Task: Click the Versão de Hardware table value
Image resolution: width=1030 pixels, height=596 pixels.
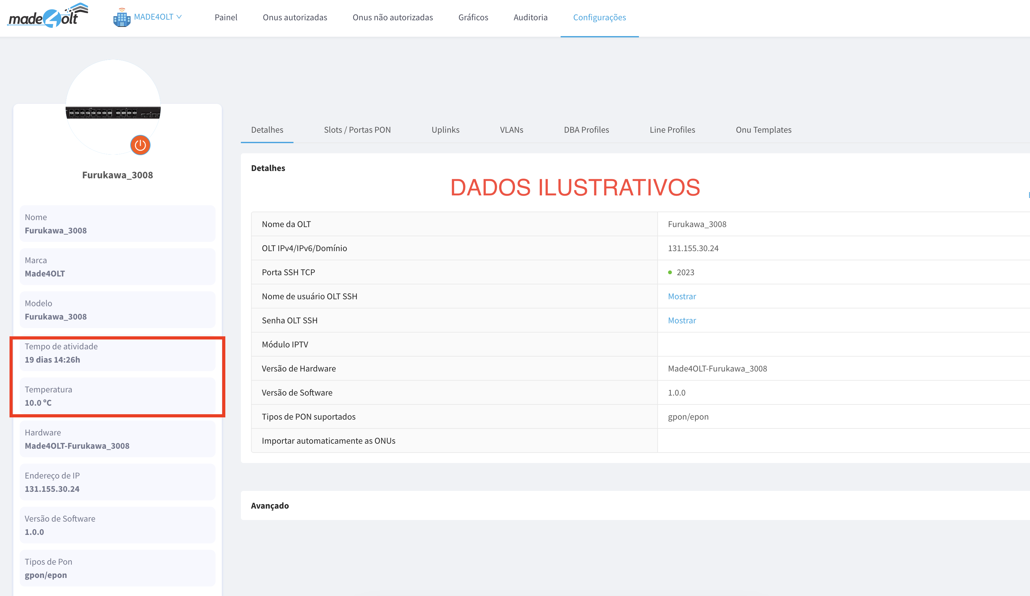Action: pyautogui.click(x=717, y=369)
